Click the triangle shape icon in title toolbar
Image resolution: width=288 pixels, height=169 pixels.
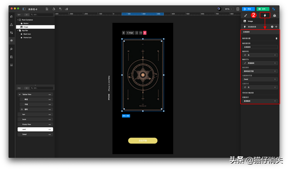coord(54,9)
